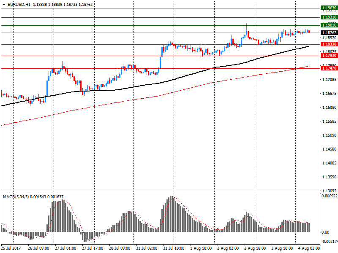This screenshot has width=338, height=253.
Task: Click the 1.17930 red level price label
Action: [x=329, y=56]
